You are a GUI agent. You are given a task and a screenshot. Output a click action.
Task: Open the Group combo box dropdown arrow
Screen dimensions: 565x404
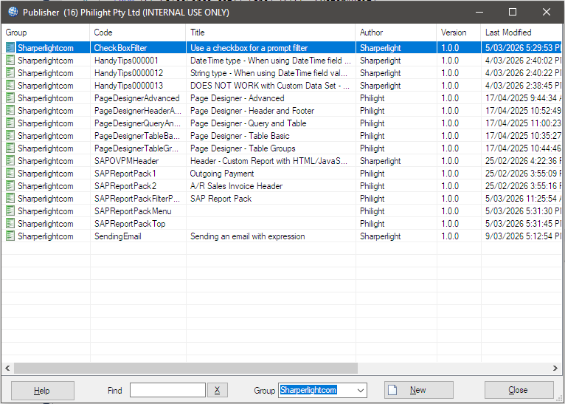(361, 390)
